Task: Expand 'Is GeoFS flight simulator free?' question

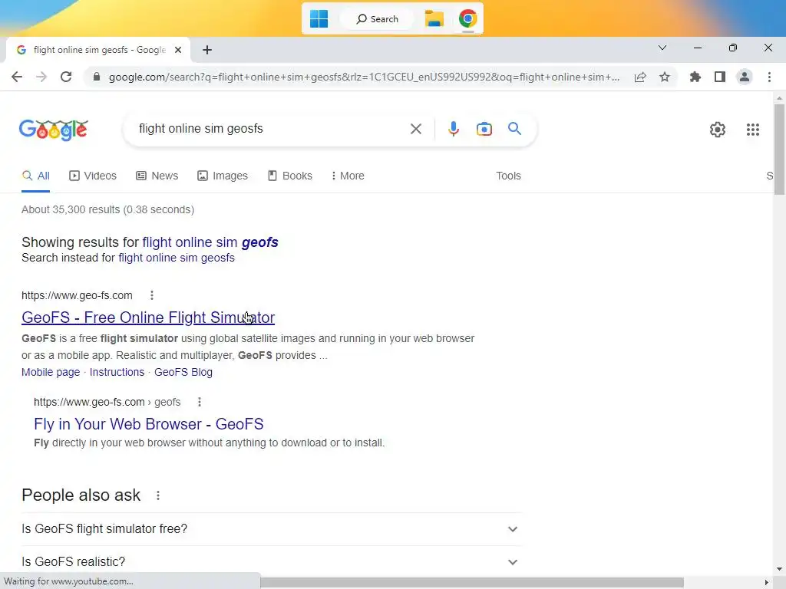Action: coord(272,529)
